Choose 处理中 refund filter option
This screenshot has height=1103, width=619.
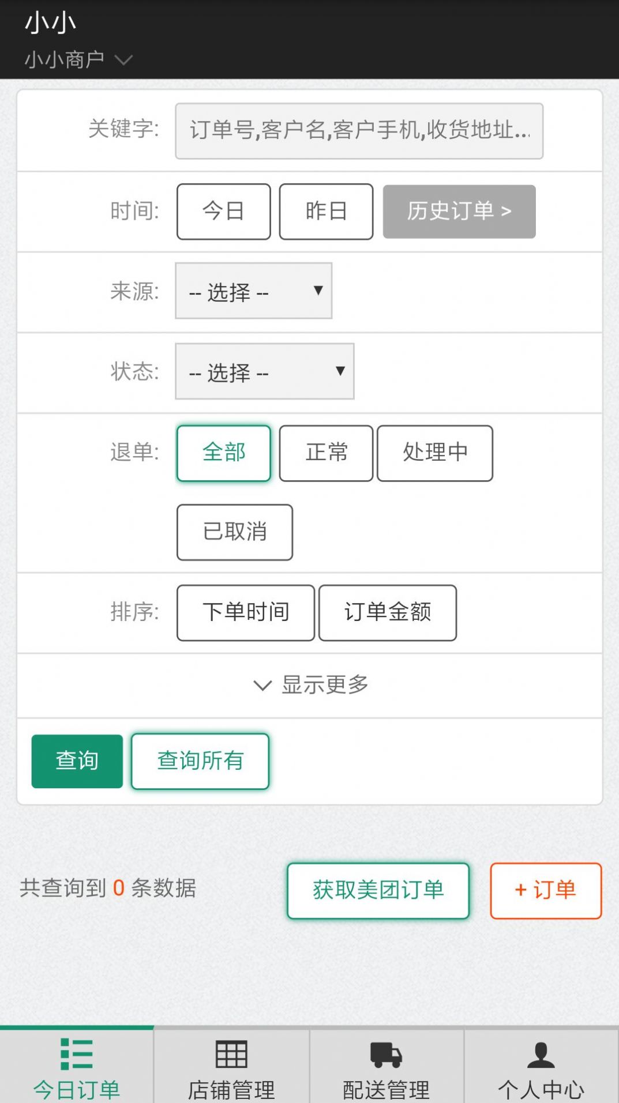(434, 453)
